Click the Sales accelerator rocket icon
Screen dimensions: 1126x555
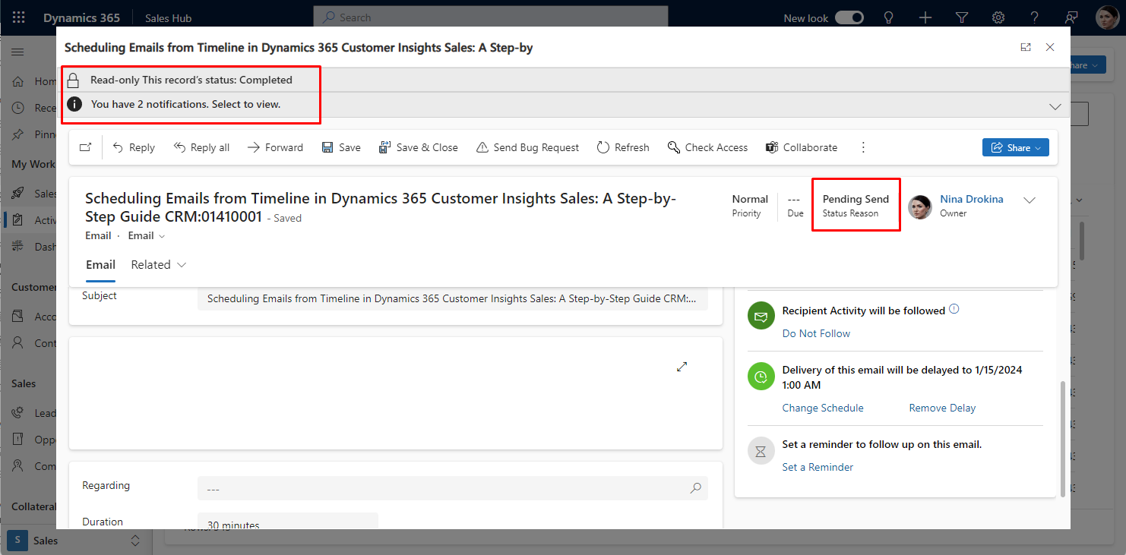18,194
